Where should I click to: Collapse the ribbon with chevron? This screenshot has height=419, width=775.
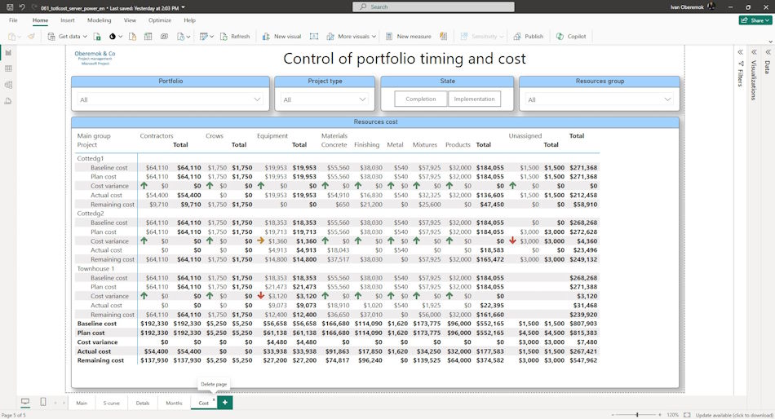(770, 42)
